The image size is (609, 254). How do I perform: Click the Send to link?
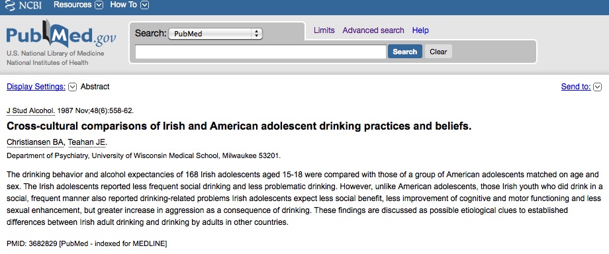(576, 87)
